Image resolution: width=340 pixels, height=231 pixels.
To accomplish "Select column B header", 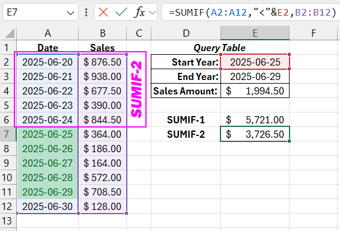I will (102, 33).
